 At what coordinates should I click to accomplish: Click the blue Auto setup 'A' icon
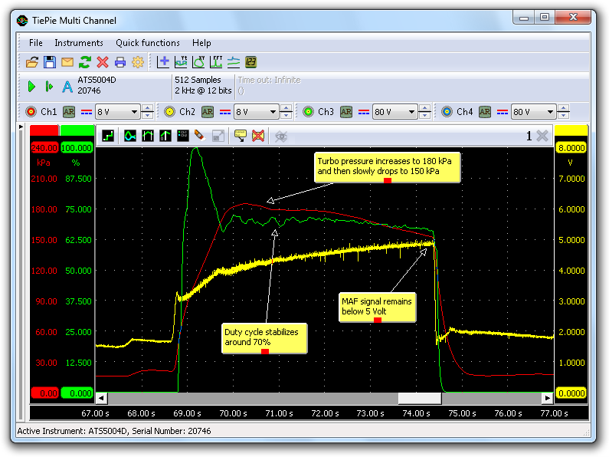(x=67, y=87)
